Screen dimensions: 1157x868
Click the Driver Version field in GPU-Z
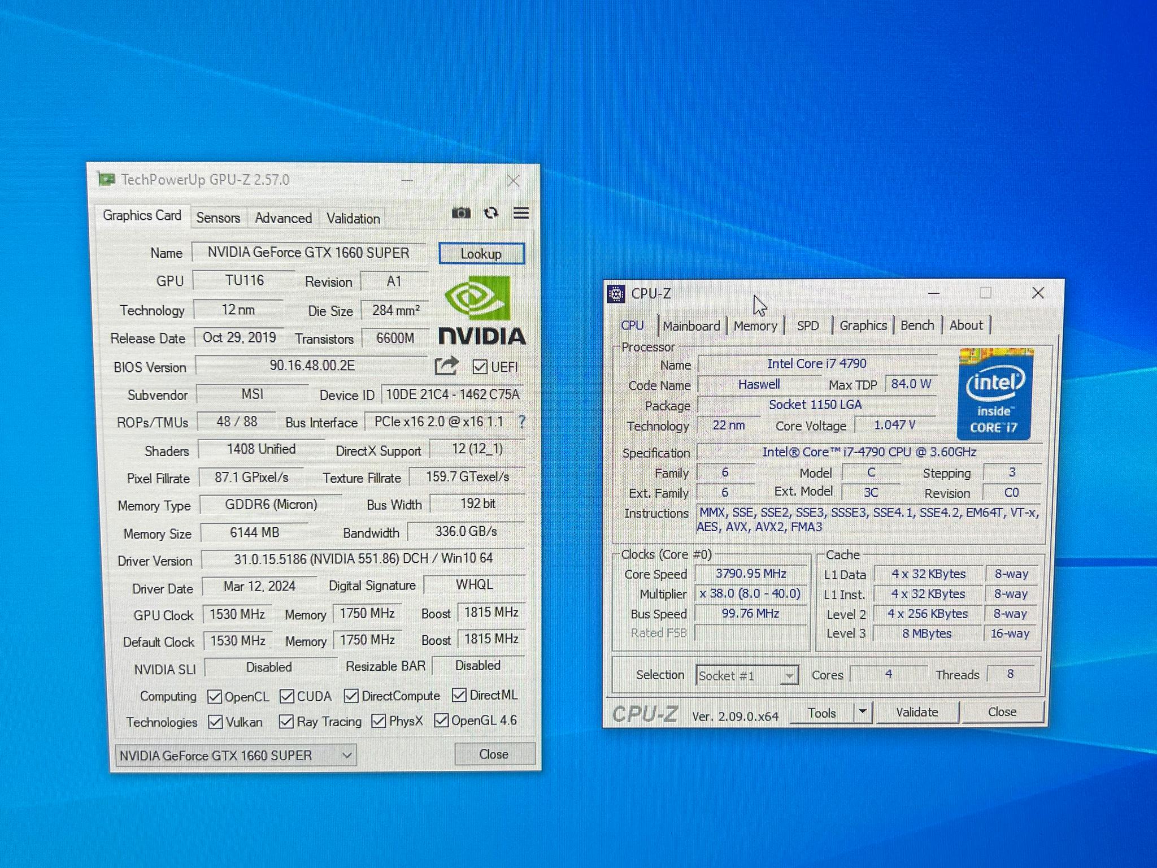[363, 558]
